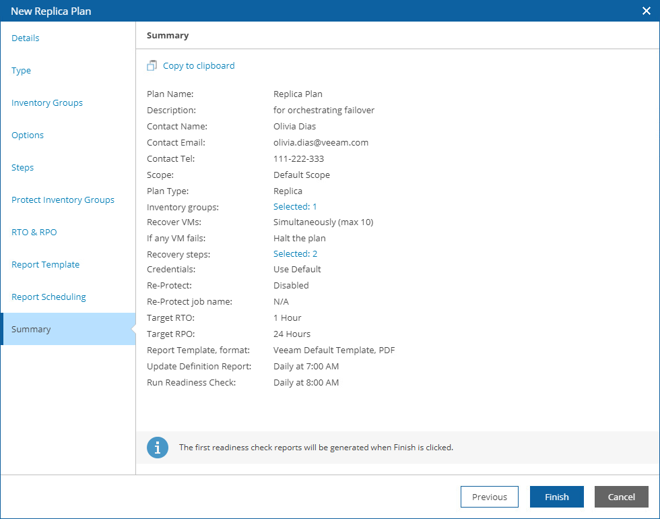Go to RTO & RPO step
The width and height of the screenshot is (660, 519).
(x=34, y=232)
